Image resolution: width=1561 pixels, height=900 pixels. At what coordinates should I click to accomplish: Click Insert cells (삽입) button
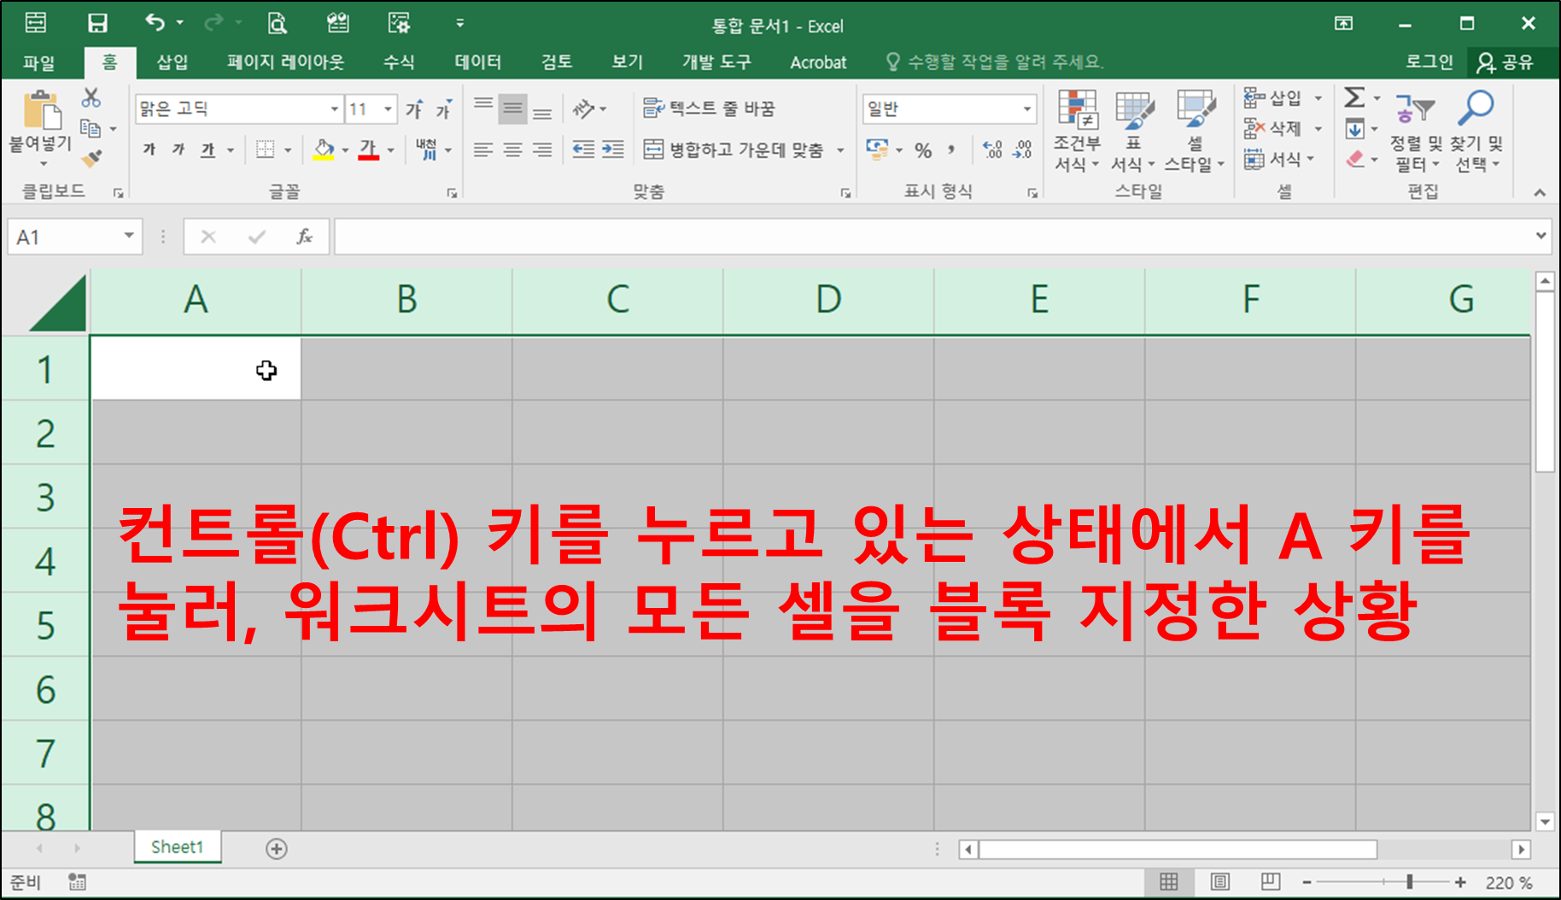pos(1274,97)
